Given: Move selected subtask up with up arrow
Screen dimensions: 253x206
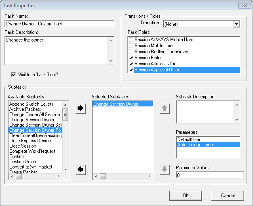Looking at the screenshot, I should [x=164, y=109].
